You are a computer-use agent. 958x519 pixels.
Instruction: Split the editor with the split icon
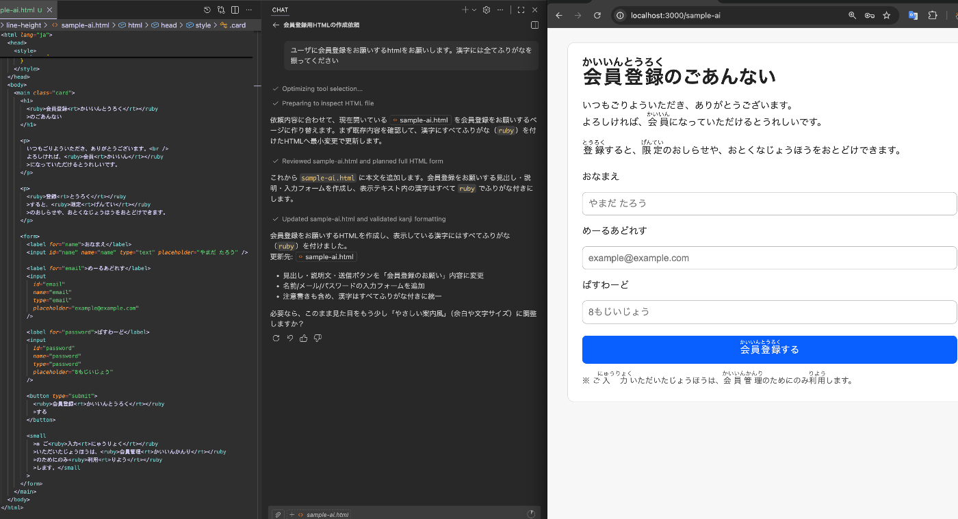point(235,10)
